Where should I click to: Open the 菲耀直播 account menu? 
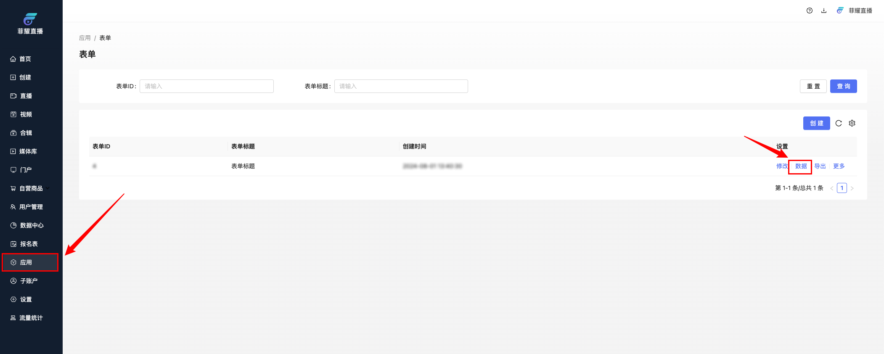click(x=855, y=11)
